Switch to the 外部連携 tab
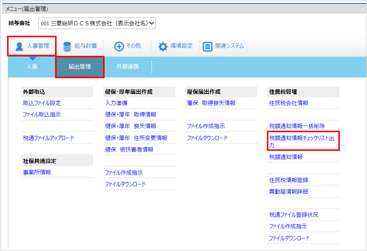The height and width of the screenshot is (251, 367). coord(128,67)
